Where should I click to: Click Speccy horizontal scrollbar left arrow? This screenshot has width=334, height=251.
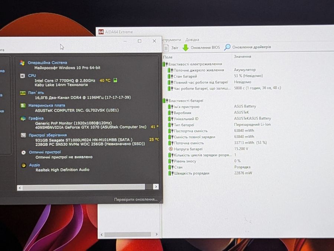click(20, 188)
